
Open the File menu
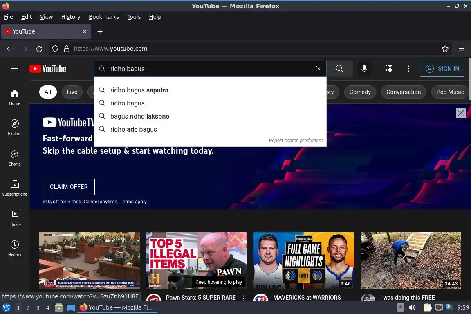click(9, 17)
